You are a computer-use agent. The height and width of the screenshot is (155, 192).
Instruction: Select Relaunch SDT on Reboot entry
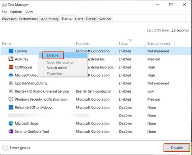(34, 108)
